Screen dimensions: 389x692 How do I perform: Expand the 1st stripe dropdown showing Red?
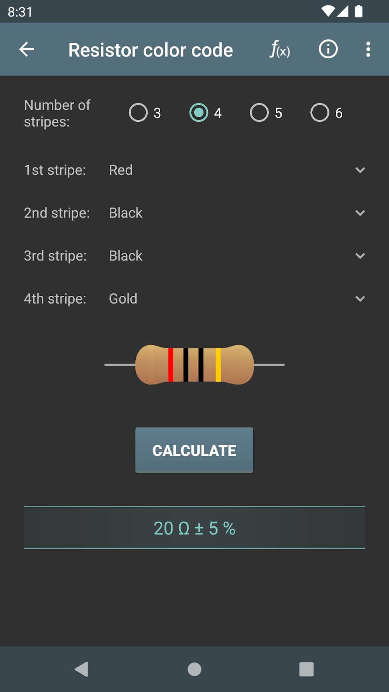237,170
